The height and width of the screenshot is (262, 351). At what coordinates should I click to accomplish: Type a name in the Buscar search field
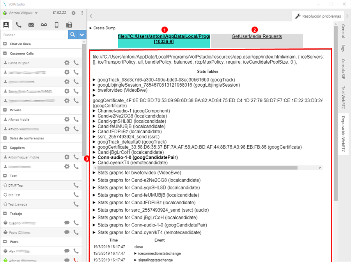tap(35, 34)
